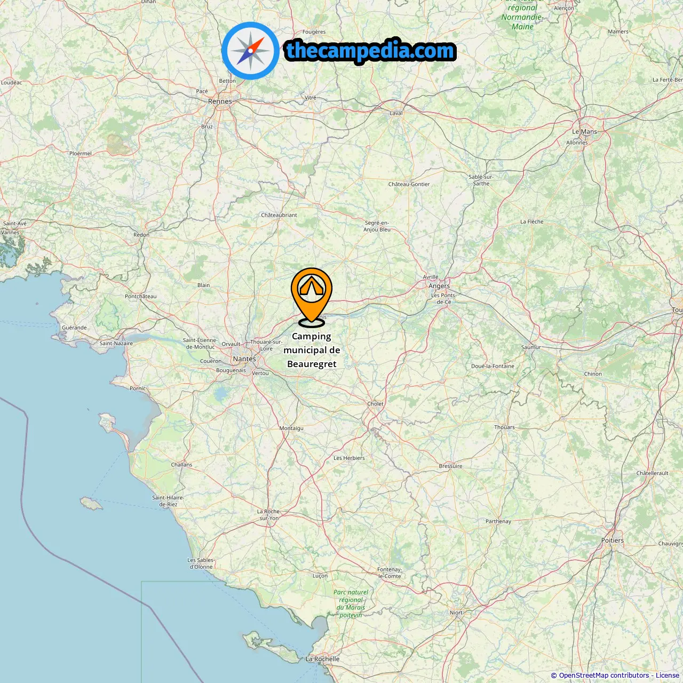Click the License link

(668, 675)
